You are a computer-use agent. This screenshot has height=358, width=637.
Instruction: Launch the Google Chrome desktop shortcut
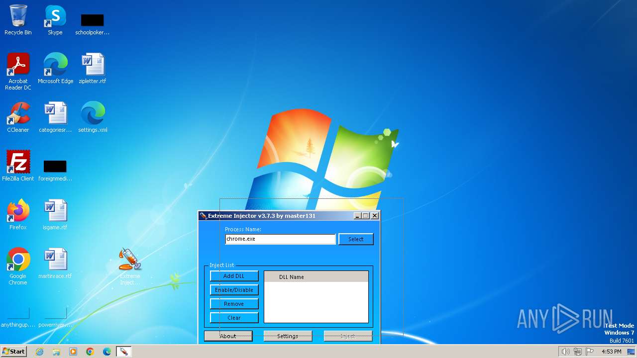18,266
